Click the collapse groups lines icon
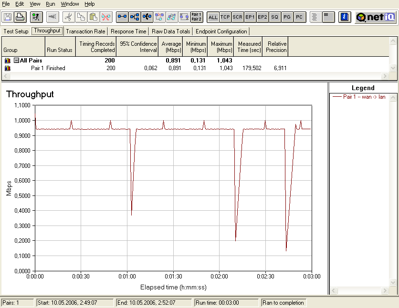399x308 pixels. tap(328, 17)
